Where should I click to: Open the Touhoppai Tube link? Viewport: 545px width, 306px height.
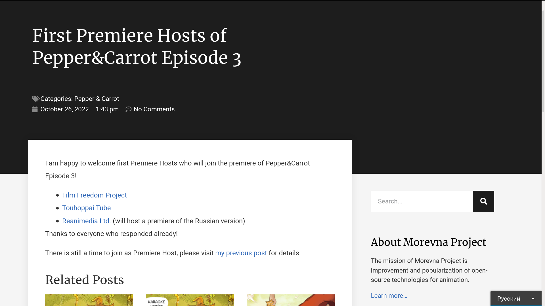[86, 208]
